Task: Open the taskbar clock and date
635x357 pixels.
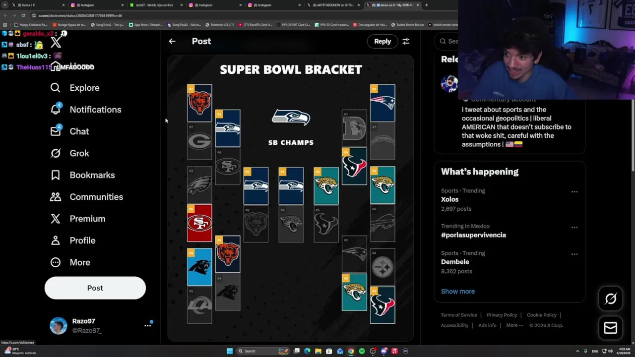Action: [x=623, y=351]
